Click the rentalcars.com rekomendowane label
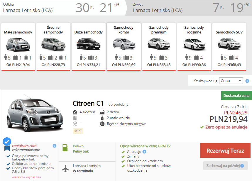252x181 pixels. (26, 148)
